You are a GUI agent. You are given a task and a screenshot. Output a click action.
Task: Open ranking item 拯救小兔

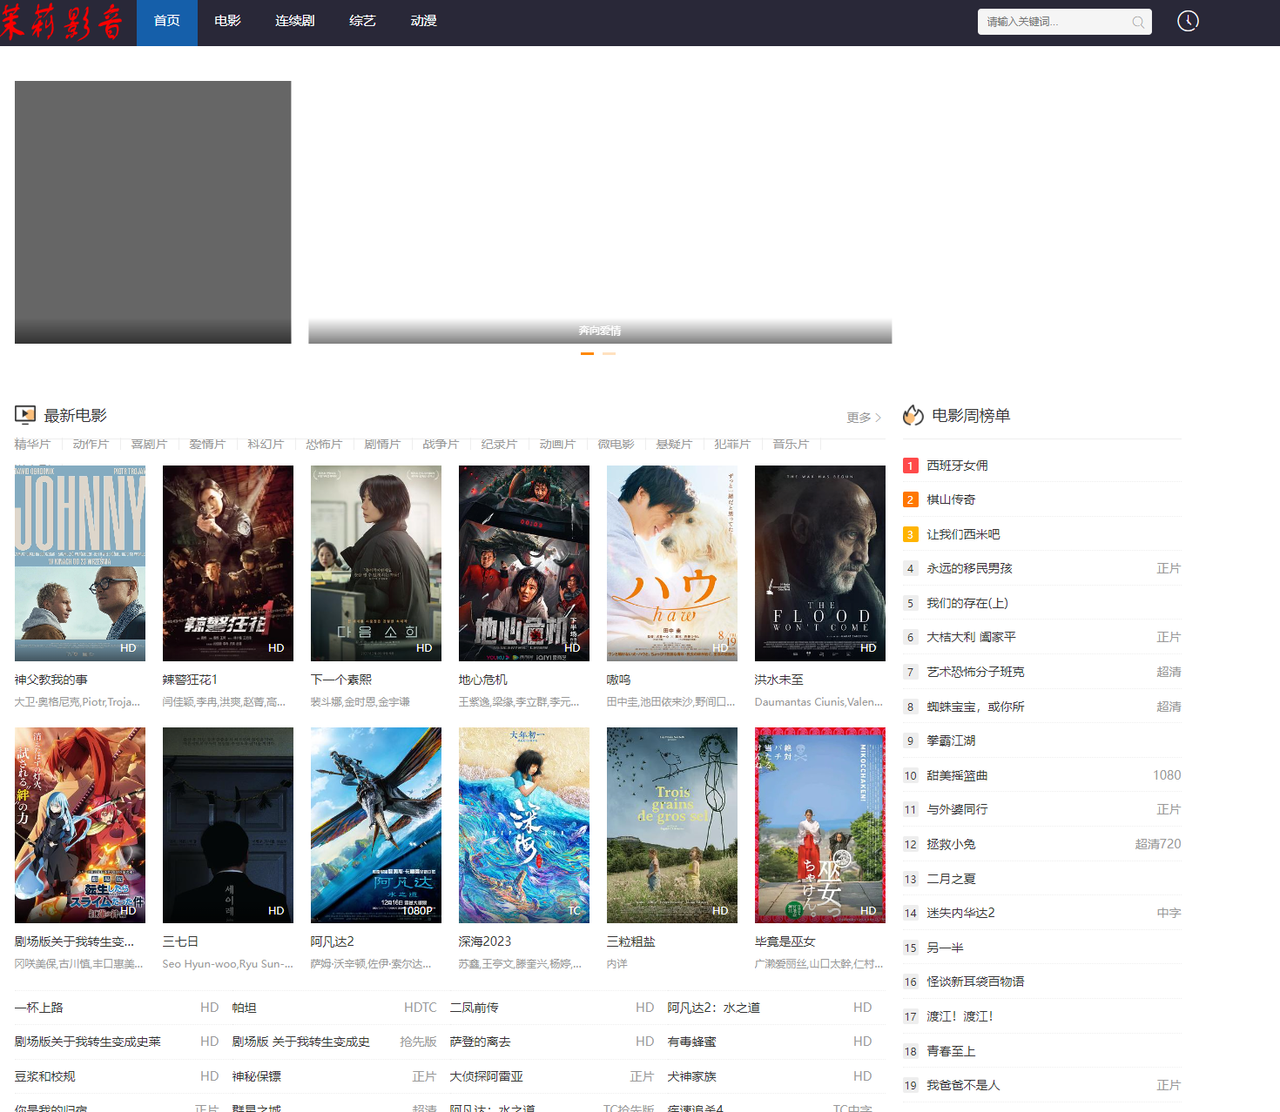(951, 844)
